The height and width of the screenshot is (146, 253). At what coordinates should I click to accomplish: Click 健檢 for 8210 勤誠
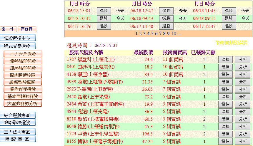tap(225, 119)
